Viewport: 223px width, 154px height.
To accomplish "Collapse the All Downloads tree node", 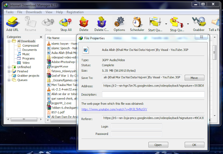I will 9,41.
